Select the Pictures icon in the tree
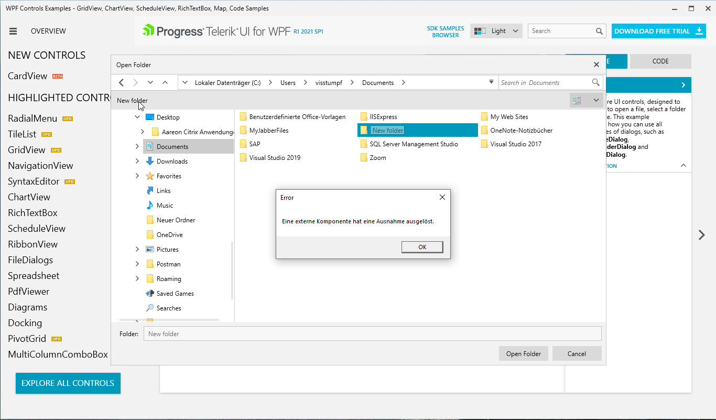The height and width of the screenshot is (420, 716). 150,250
